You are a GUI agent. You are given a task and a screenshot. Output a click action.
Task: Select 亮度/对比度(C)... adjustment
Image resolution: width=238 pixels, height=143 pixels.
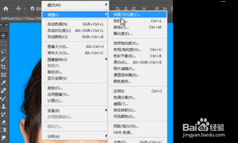pyautogui.click(x=137, y=15)
